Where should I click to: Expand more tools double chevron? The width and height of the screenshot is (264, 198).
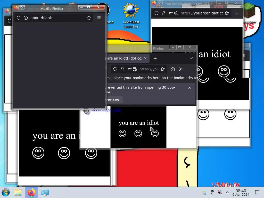[181, 69]
